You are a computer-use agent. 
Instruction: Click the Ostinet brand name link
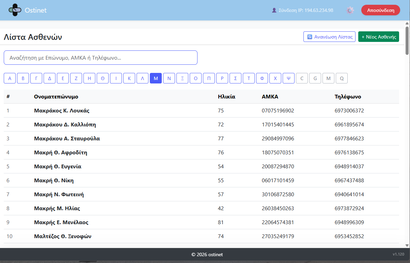36,10
